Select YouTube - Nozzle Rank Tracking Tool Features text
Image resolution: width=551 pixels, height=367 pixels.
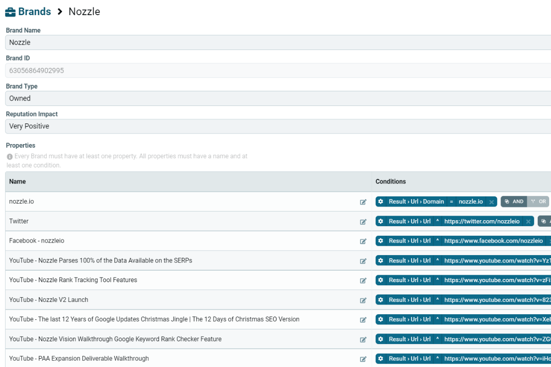coord(73,280)
